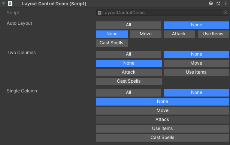Select top None button in Single Column
The width and height of the screenshot is (230, 145).
click(197, 93)
